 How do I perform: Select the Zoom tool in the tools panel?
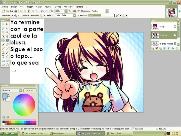[x=7, y=32]
